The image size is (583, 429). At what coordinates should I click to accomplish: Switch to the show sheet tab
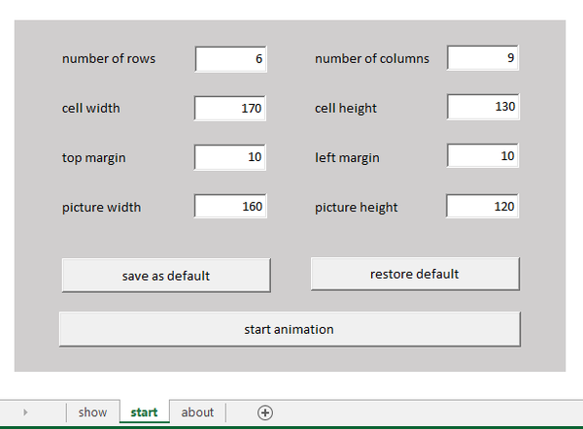tap(92, 412)
